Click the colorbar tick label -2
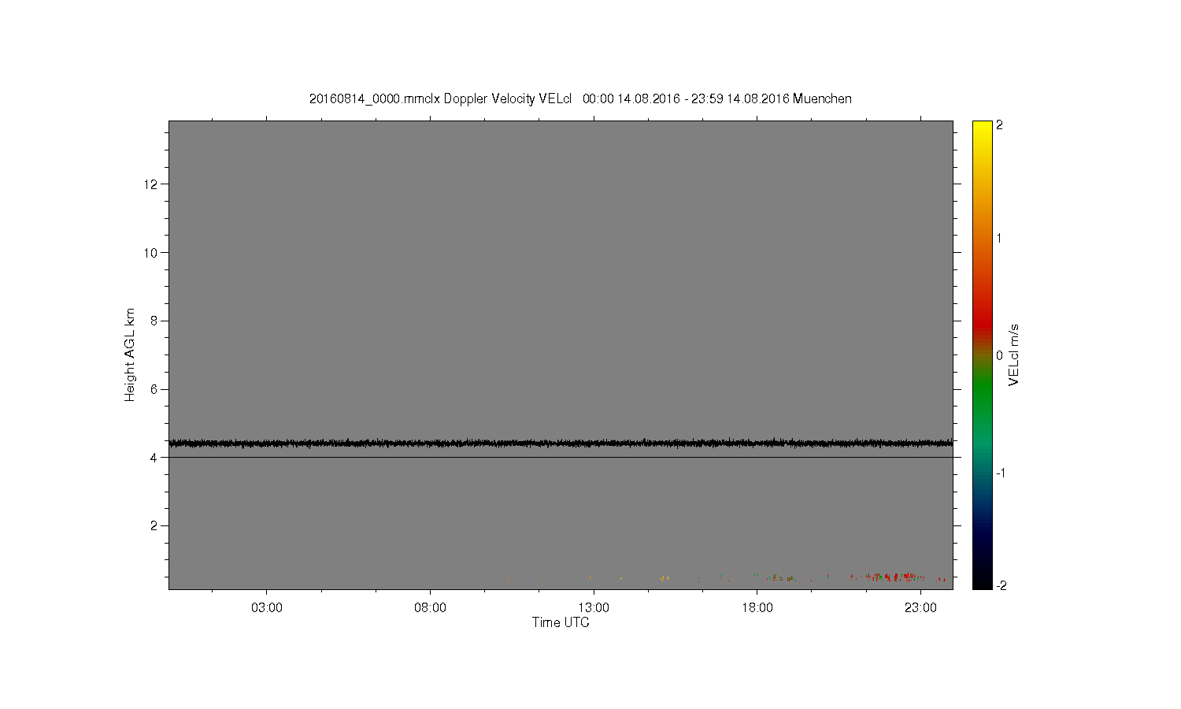The height and width of the screenshot is (709, 1181). click(1001, 585)
